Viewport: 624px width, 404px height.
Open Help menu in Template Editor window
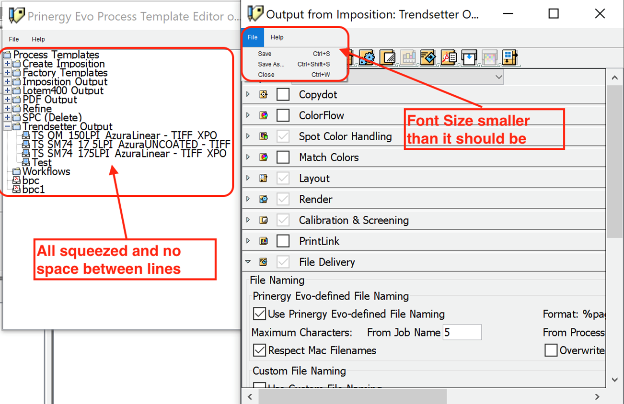[x=38, y=39]
